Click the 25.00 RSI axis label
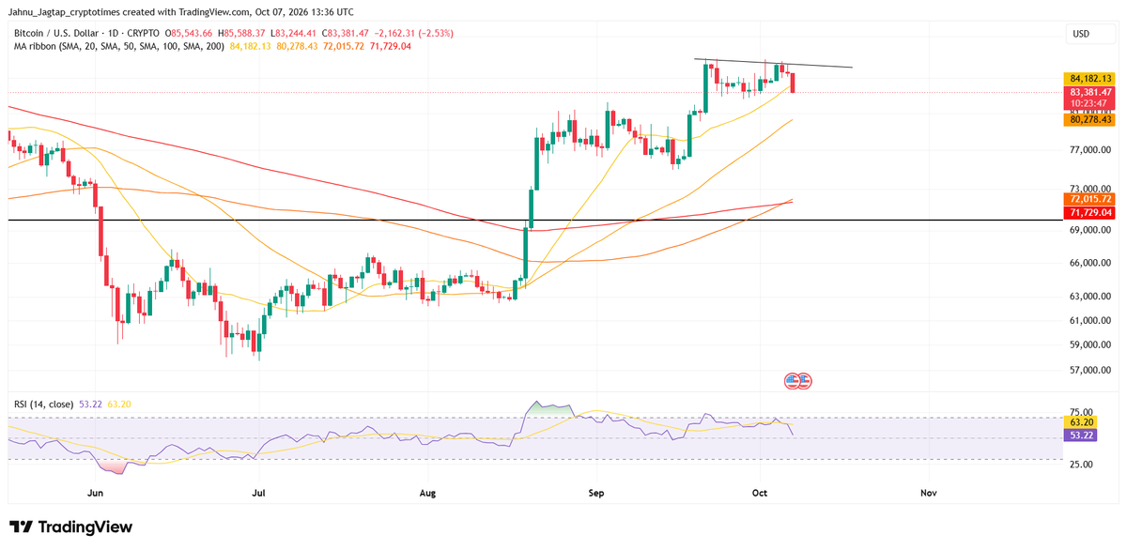 [1081, 465]
